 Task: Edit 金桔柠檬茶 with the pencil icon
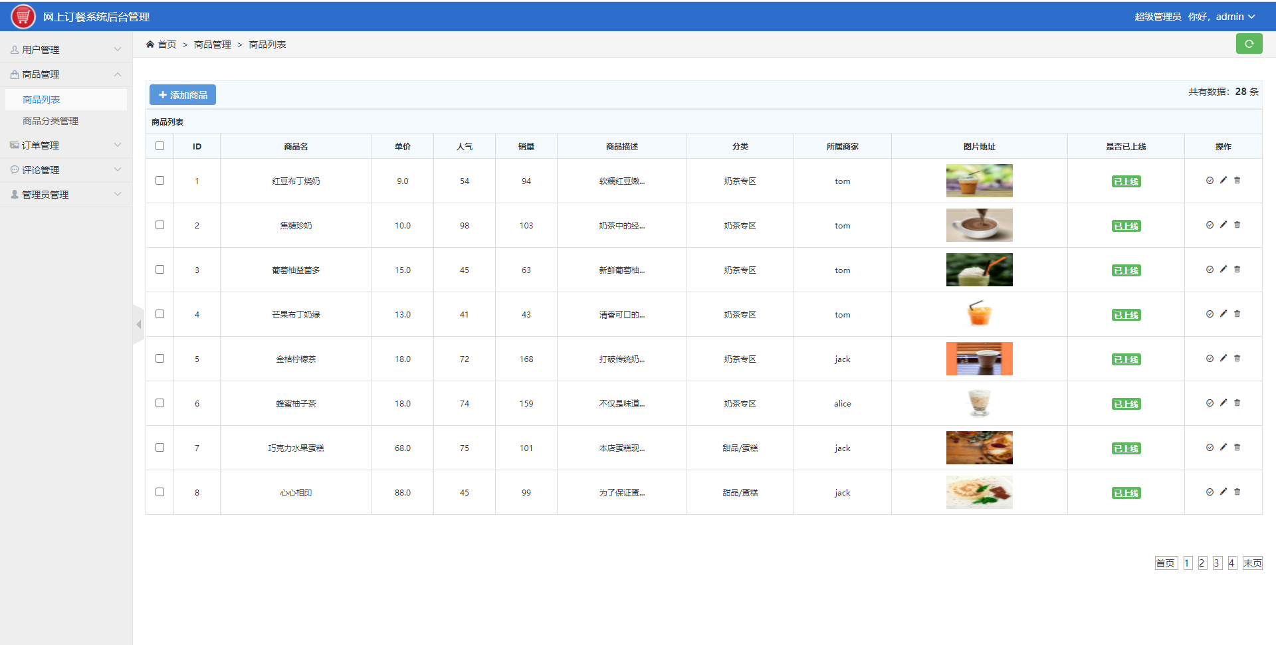pos(1223,358)
